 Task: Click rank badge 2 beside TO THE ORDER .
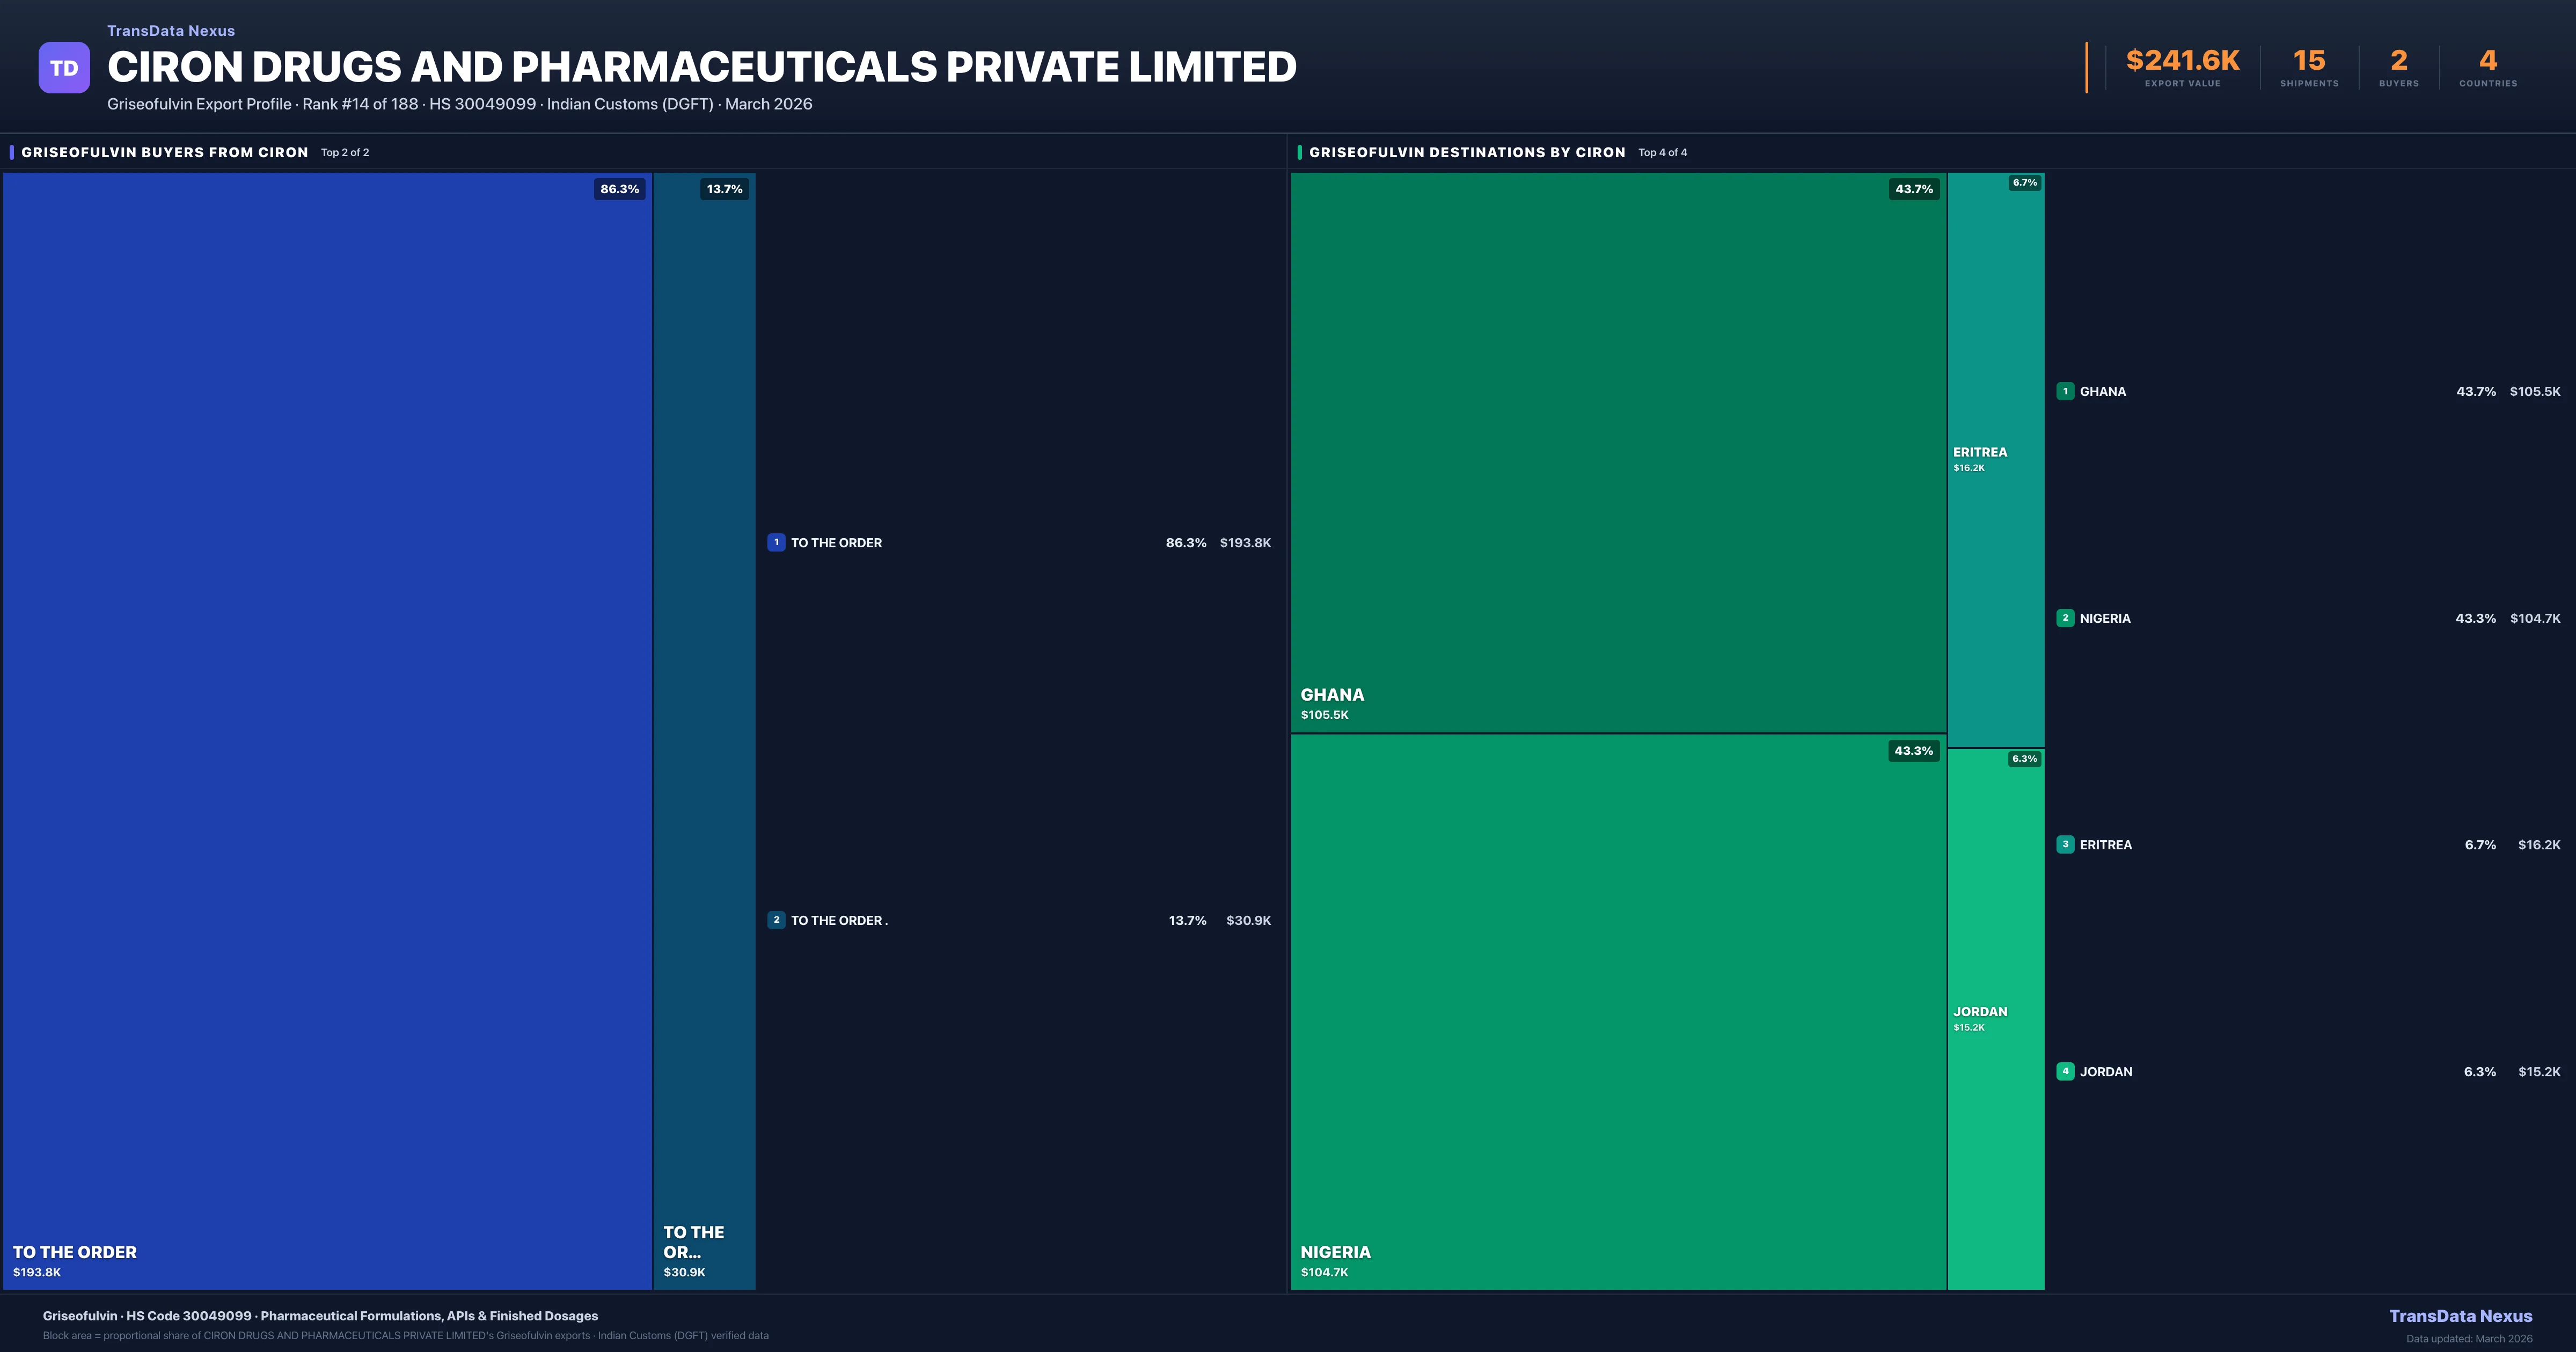(776, 920)
